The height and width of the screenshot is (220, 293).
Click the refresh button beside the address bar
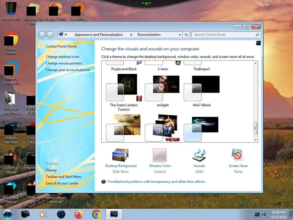[x=186, y=35]
